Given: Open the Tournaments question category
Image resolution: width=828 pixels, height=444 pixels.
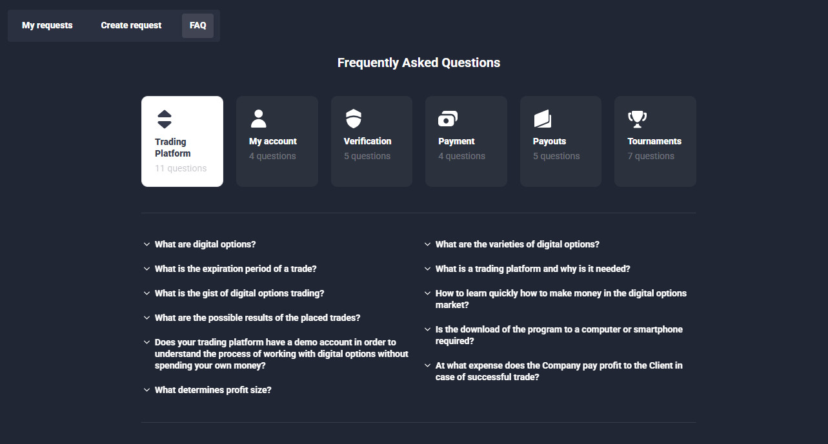Looking at the screenshot, I should tap(655, 141).
